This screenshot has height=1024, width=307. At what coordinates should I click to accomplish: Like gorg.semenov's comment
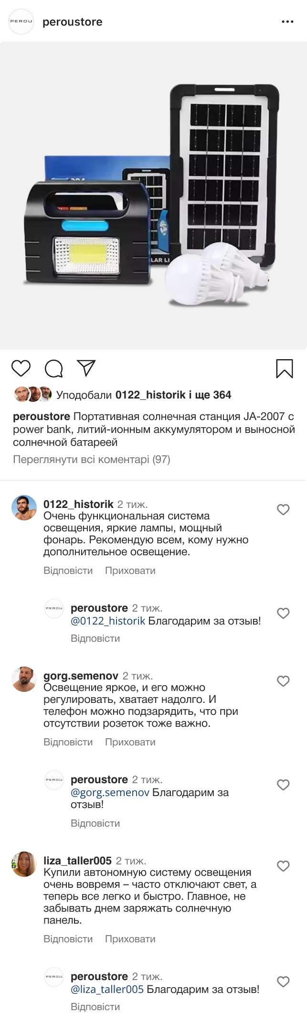click(283, 681)
